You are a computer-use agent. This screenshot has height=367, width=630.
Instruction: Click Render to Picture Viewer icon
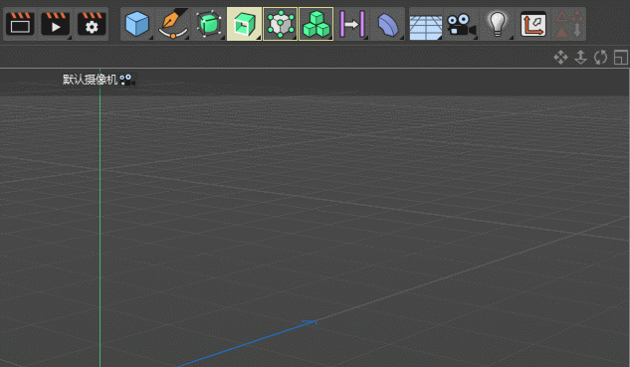(x=56, y=24)
